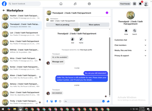Click the chat scrollbar thumb
The height and width of the screenshot is (111, 152).
pyautogui.click(x=109, y=66)
